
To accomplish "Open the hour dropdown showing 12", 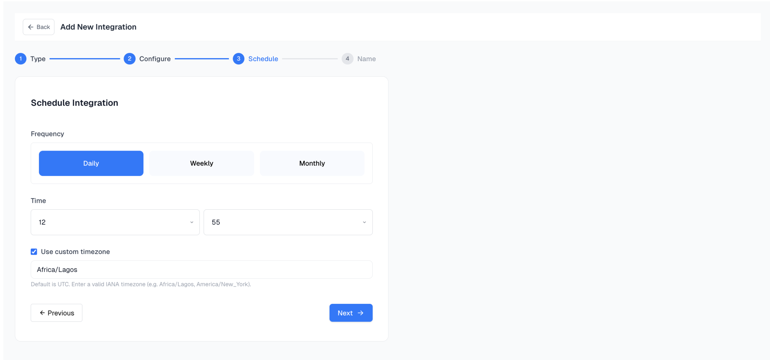I will (115, 222).
